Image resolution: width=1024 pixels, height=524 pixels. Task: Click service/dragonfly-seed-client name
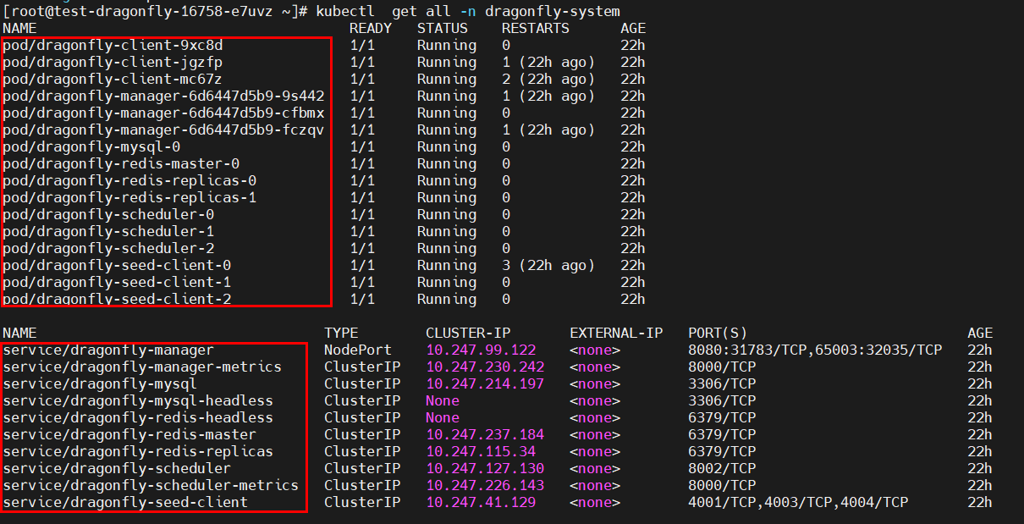125,502
